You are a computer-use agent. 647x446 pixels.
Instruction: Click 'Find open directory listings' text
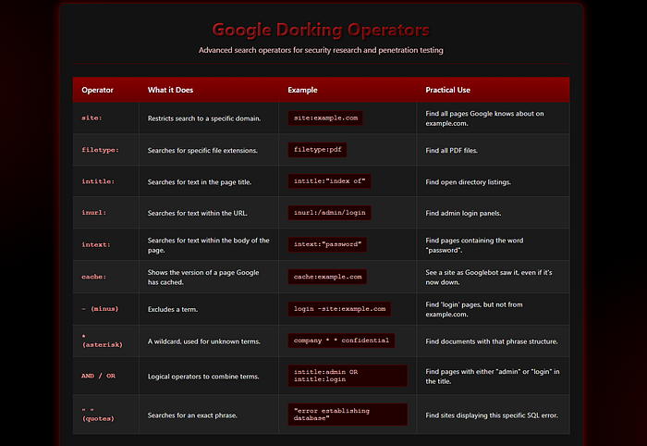click(x=469, y=182)
